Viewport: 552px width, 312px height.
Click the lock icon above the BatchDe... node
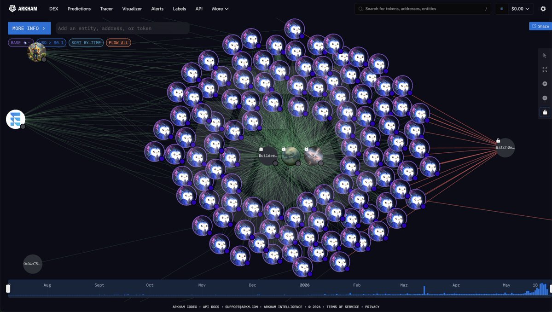point(498,140)
